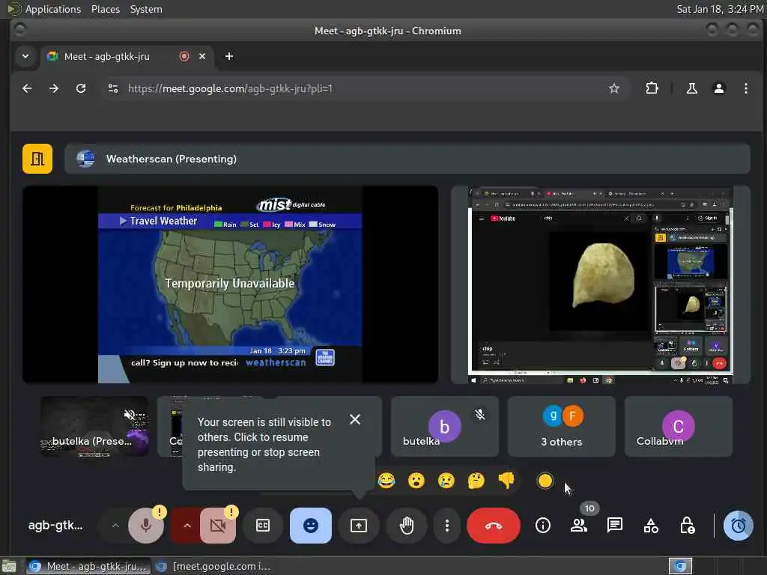This screenshot has height=575, width=767.
Task: Select the Collabvm participant tile
Action: (x=679, y=426)
